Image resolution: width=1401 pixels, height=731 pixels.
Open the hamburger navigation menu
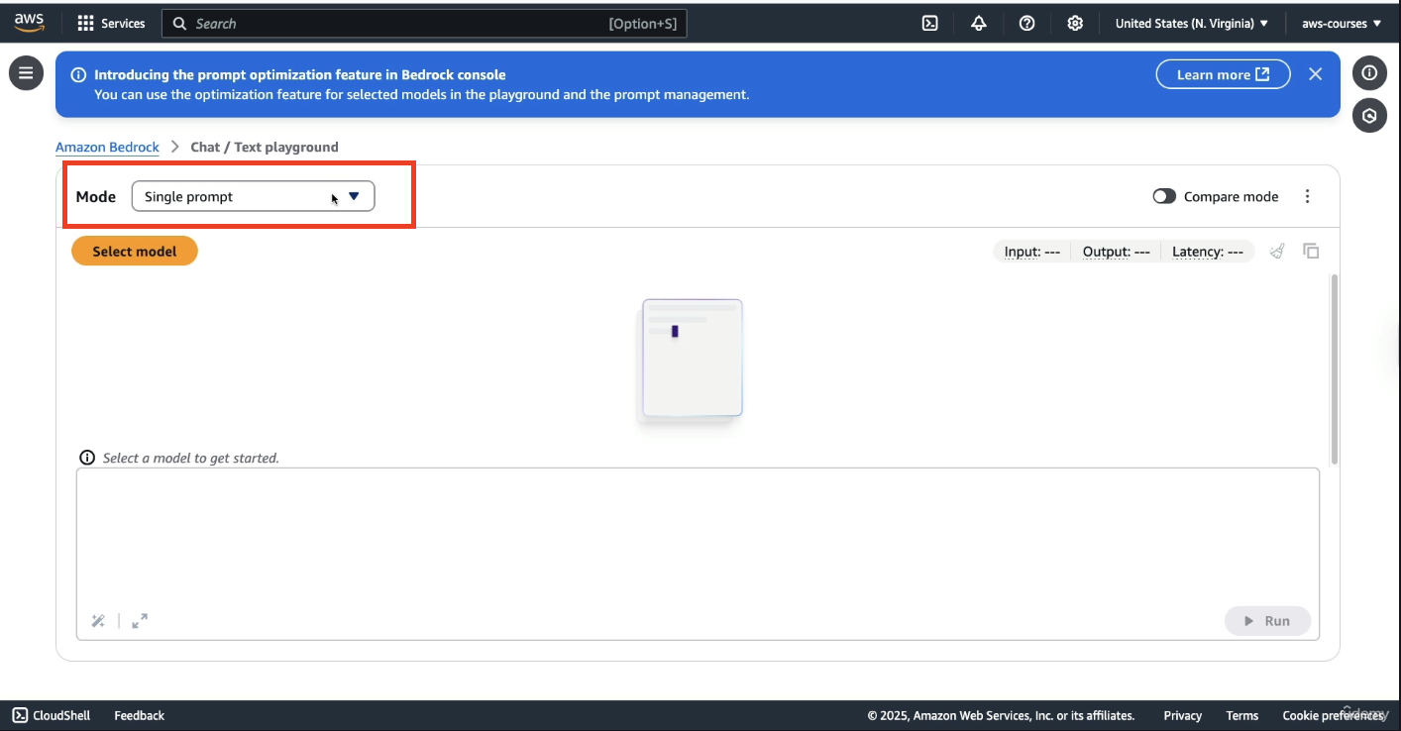[26, 72]
